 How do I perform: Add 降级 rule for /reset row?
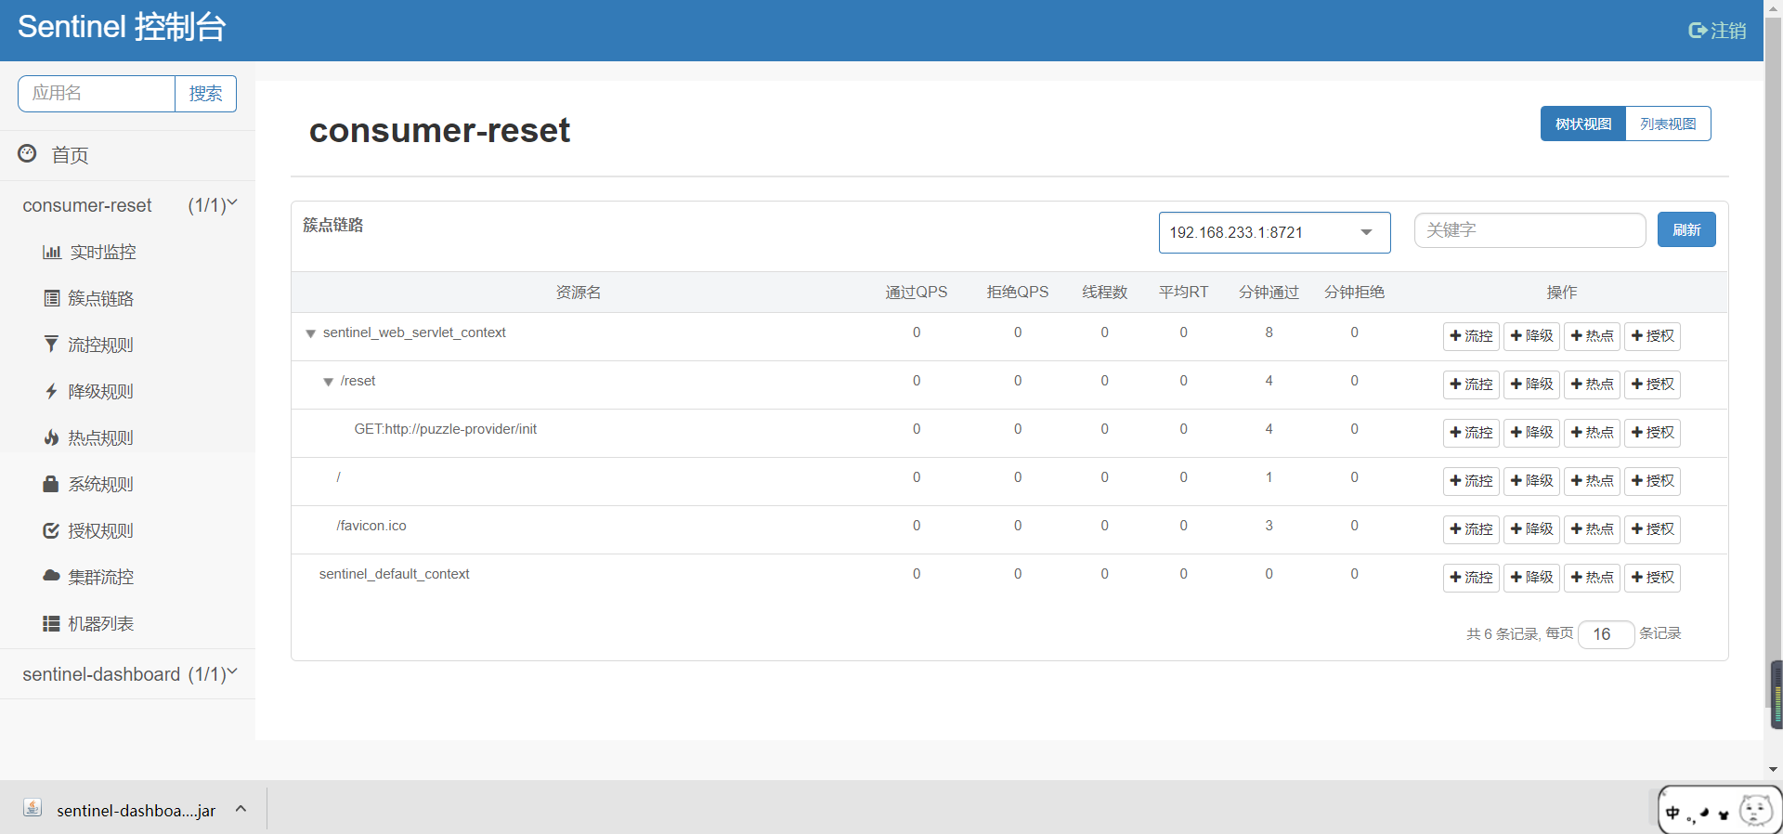point(1531,384)
